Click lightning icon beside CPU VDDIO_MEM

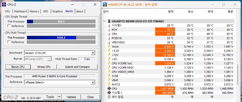coord(109,72)
